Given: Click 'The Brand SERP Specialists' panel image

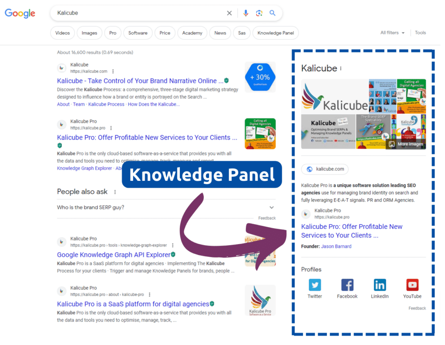Looking at the screenshot, I should (373, 132).
